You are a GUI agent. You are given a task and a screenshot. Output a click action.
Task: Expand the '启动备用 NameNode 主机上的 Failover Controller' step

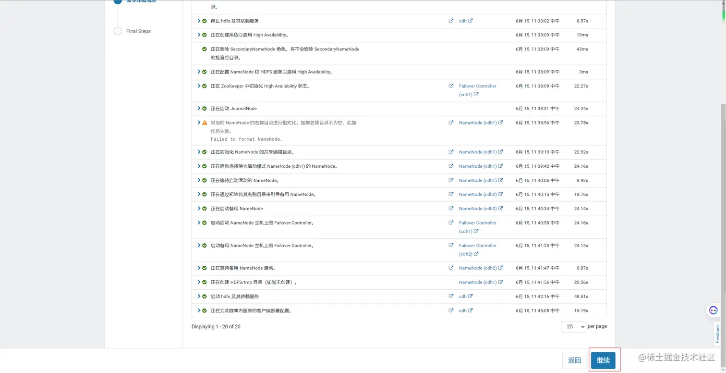click(x=199, y=245)
